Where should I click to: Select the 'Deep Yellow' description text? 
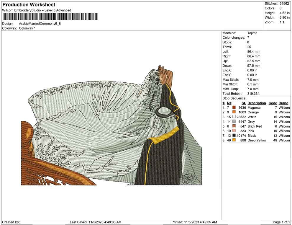pyautogui.click(x=257, y=140)
